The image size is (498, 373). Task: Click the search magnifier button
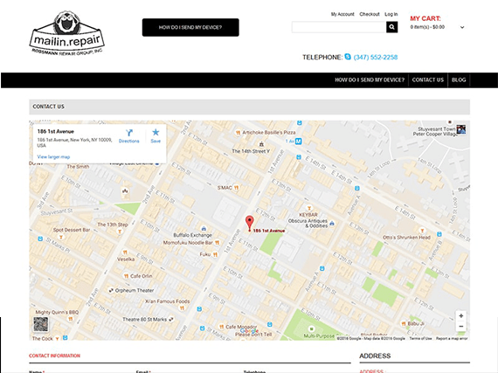pos(392,27)
